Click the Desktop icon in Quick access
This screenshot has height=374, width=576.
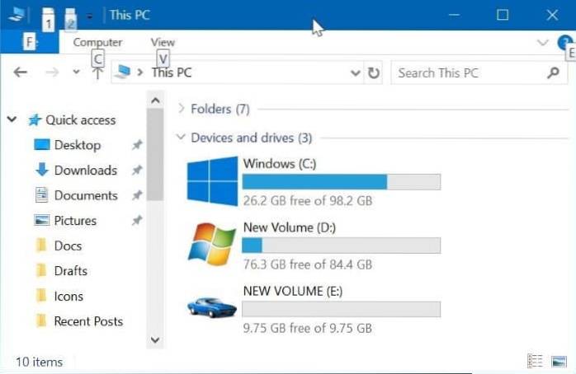(x=41, y=145)
